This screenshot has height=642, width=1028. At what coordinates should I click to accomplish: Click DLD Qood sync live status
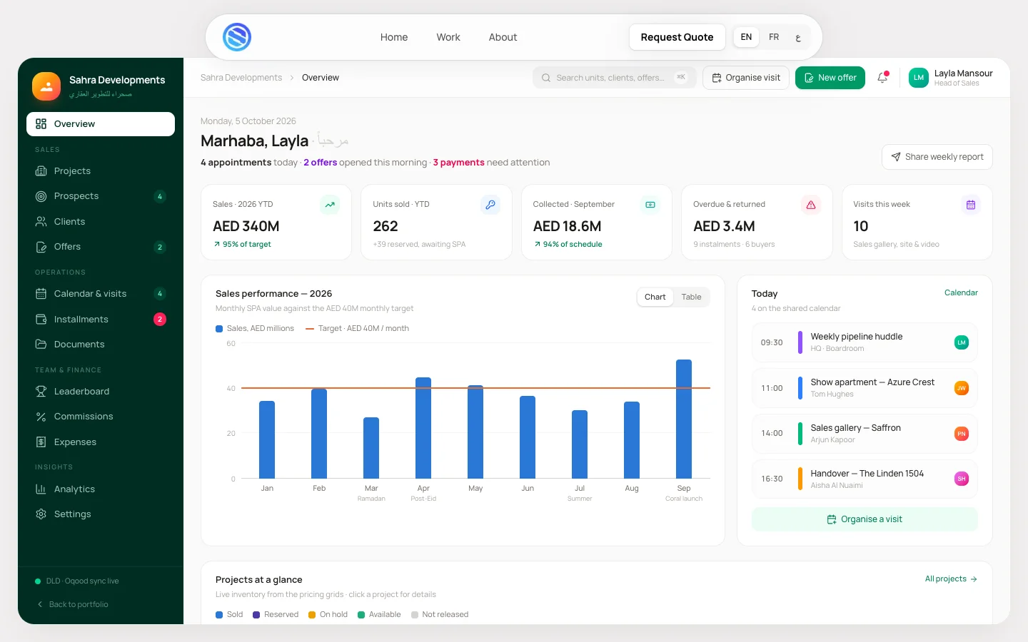77,581
